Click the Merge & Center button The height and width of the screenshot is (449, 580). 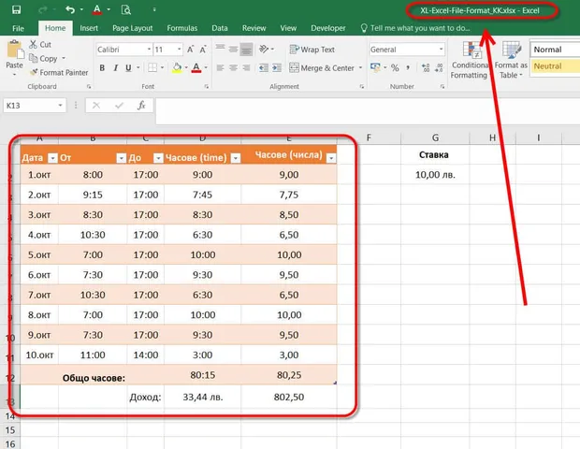coord(322,68)
